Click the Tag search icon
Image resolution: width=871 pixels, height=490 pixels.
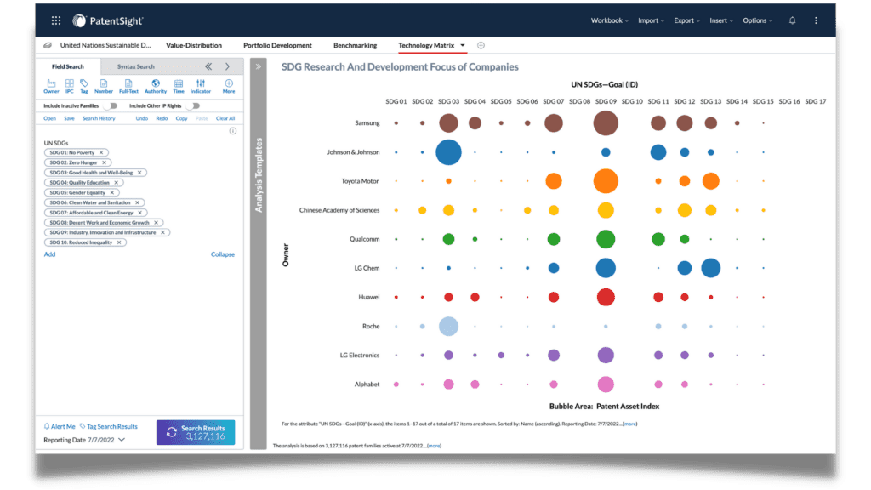tap(83, 85)
